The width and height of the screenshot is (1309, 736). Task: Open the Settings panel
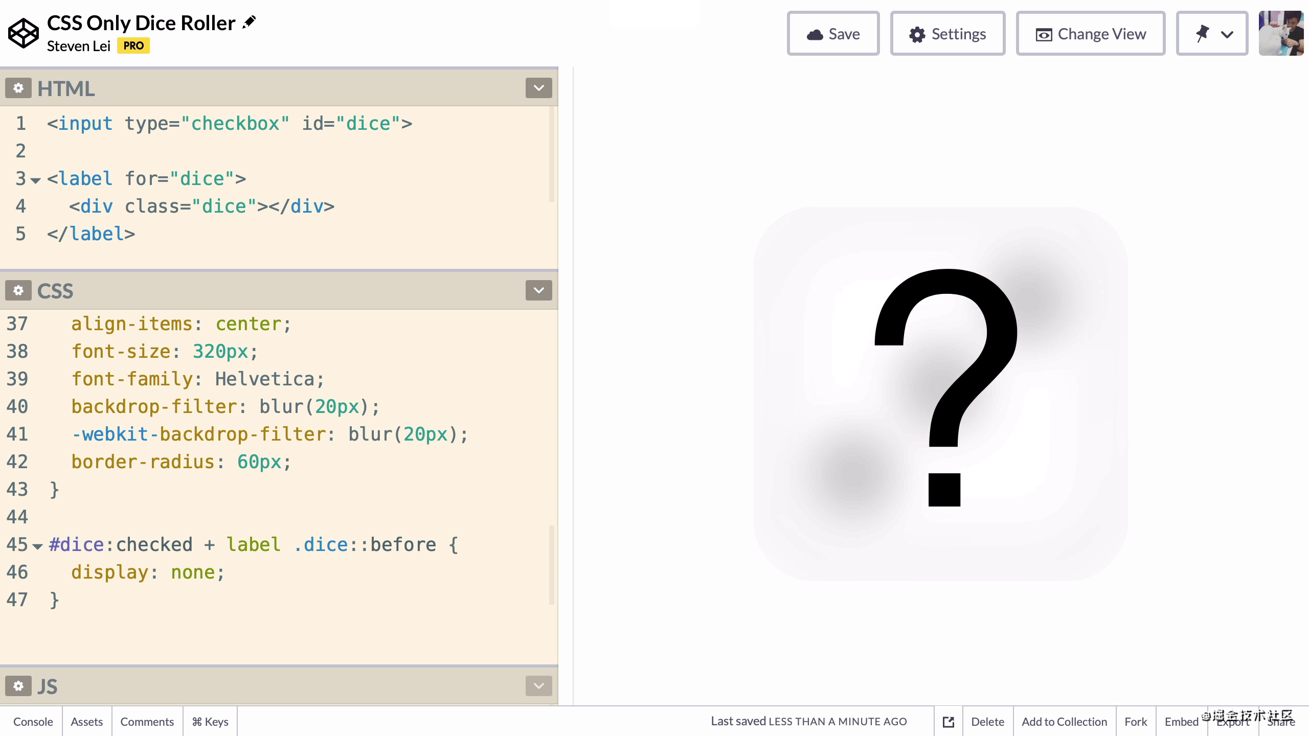[946, 34]
